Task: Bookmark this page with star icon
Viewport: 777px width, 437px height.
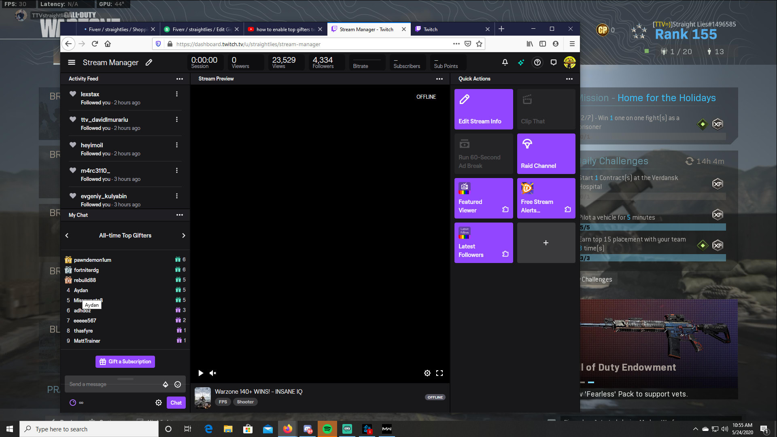Action: pos(479,44)
